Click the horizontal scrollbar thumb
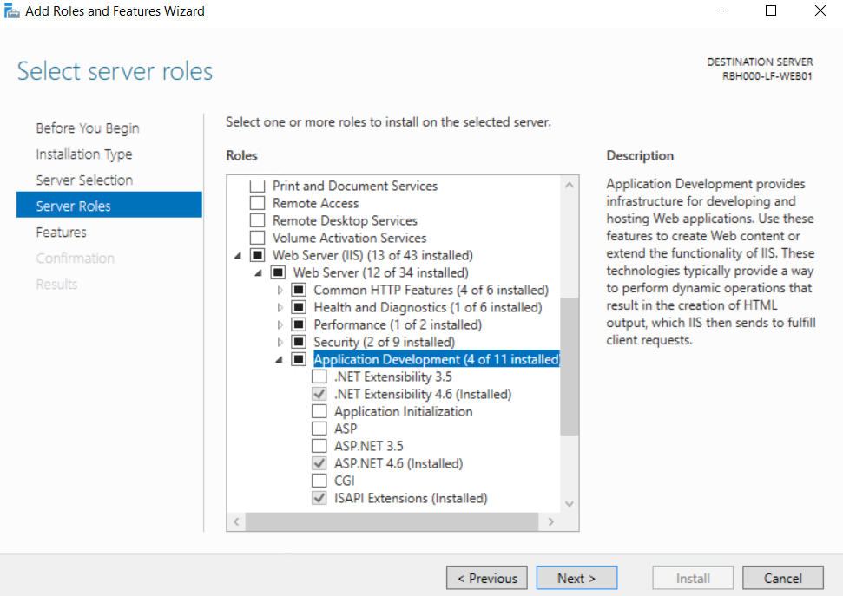The image size is (843, 596). point(392,521)
